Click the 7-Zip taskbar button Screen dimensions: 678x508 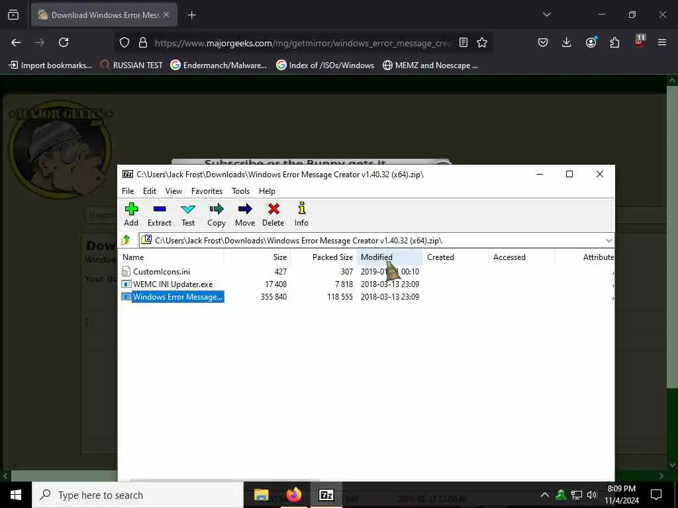pos(326,495)
